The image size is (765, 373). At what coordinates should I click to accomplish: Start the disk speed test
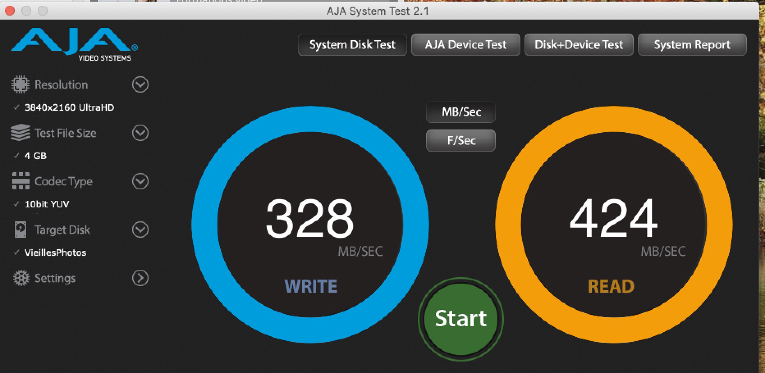[461, 319]
